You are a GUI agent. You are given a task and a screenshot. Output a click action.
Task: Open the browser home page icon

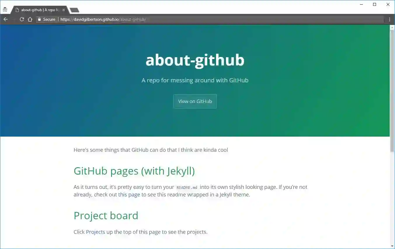(x=30, y=19)
